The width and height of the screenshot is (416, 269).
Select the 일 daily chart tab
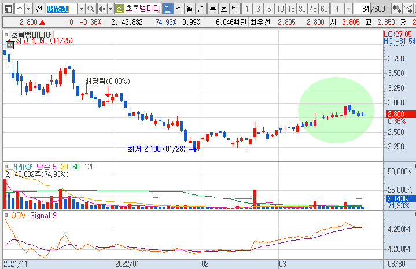[168, 9]
